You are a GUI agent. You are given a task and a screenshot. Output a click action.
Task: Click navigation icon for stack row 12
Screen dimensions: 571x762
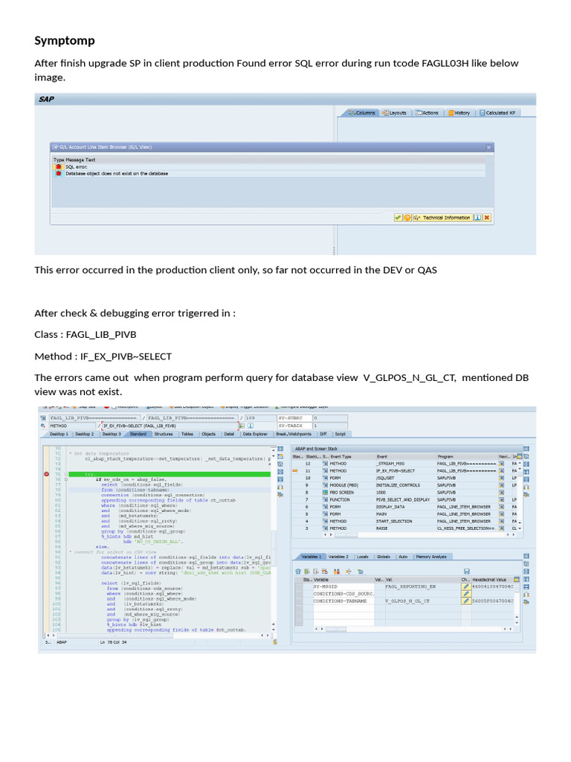click(502, 464)
